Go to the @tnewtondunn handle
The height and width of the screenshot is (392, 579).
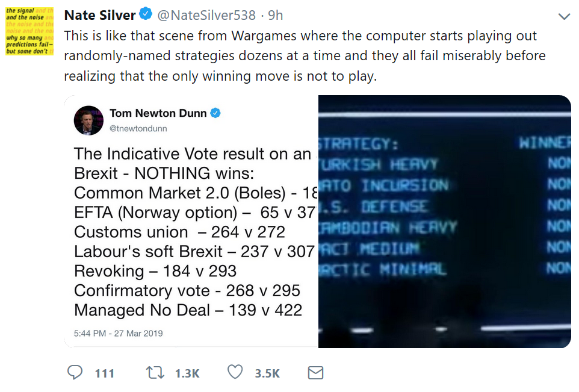(138, 128)
